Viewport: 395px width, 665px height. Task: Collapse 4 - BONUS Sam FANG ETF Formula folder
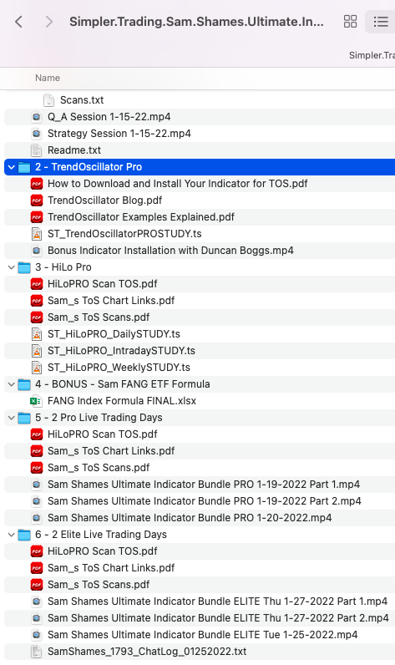point(12,384)
